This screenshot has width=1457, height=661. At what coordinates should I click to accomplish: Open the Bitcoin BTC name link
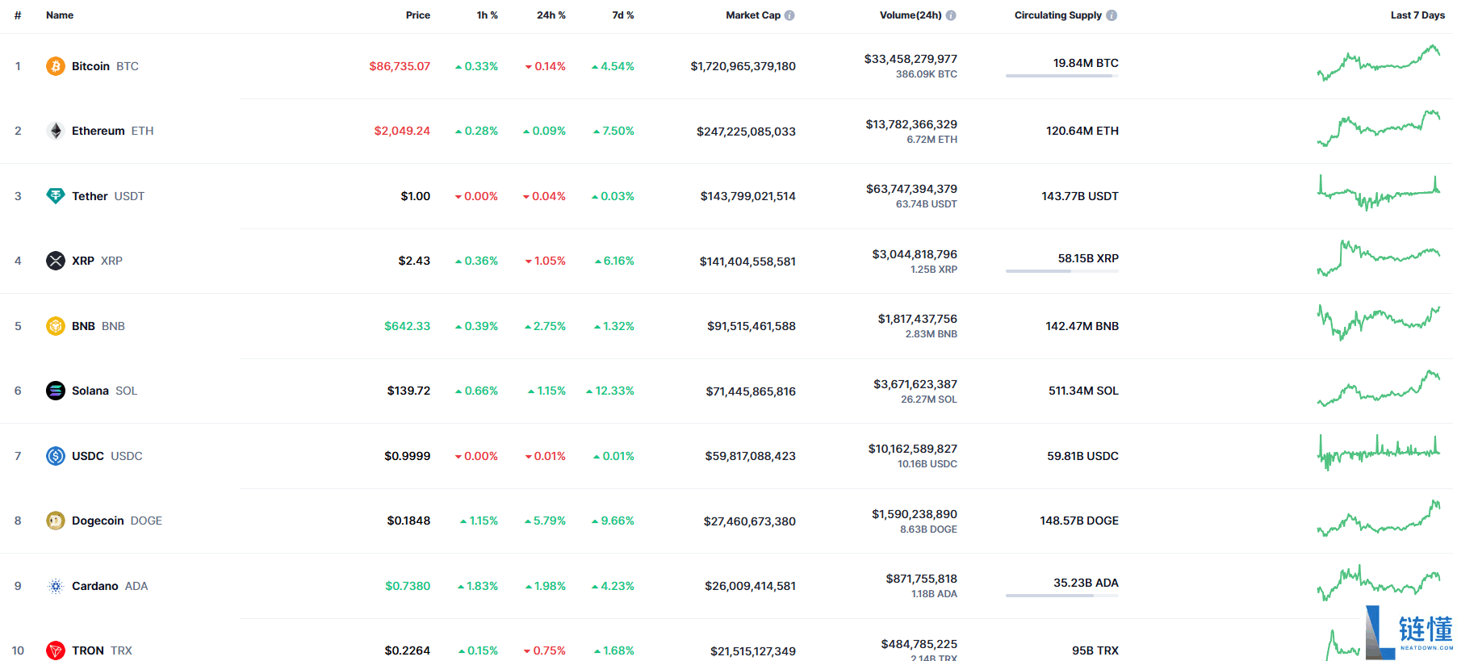tap(105, 66)
